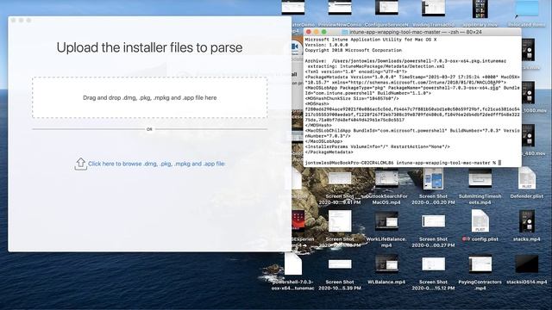Zoom the Terminal window with the green button

(324, 32)
